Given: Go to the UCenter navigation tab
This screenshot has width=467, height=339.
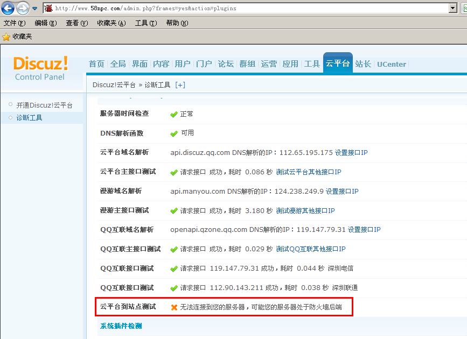Looking at the screenshot, I should (392, 64).
